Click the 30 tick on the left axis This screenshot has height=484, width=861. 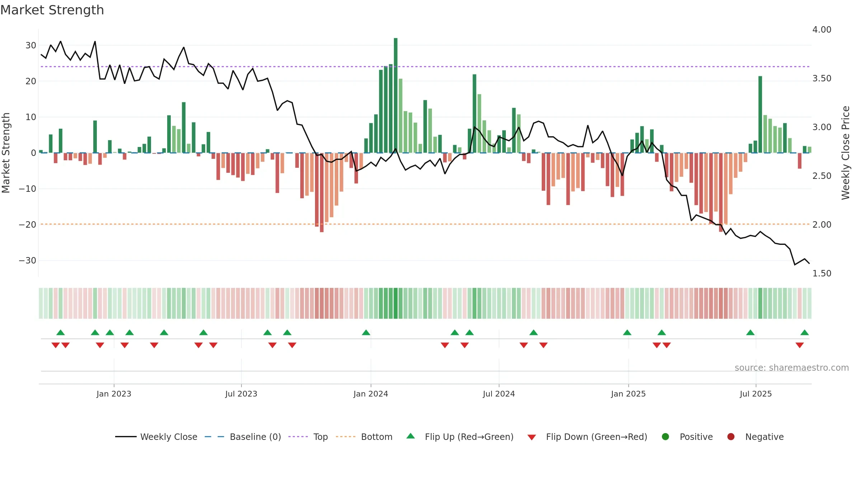point(31,46)
